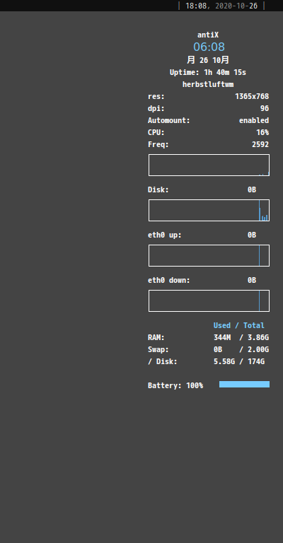
Task: Click the Disk: label
Action: [x=158, y=189]
